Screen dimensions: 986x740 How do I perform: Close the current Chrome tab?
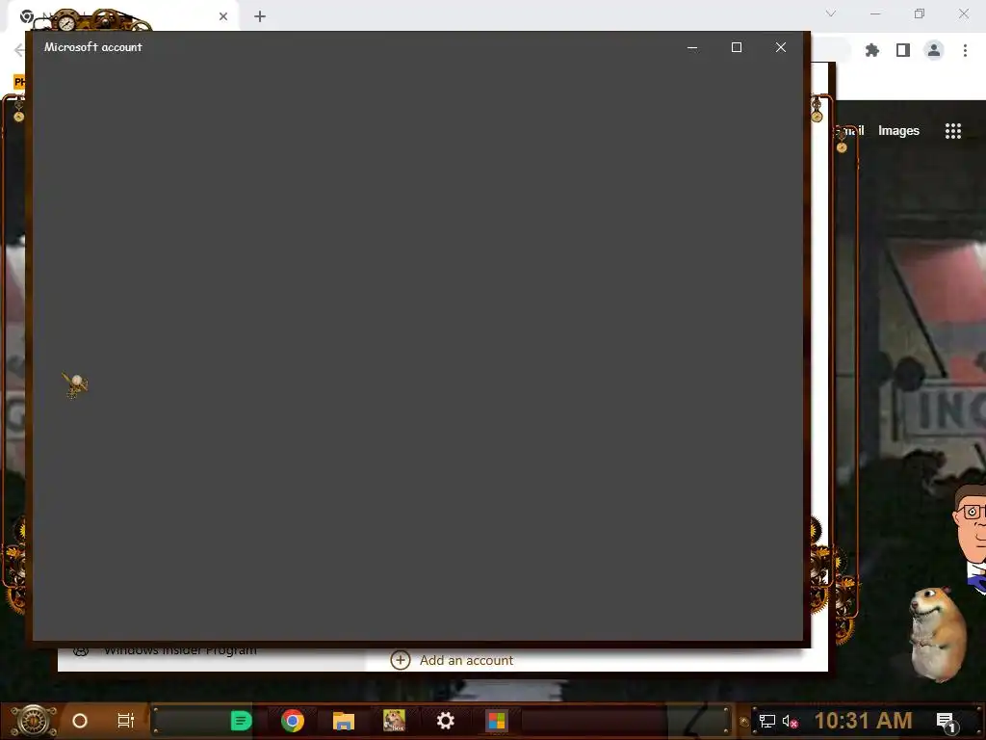coord(223,16)
